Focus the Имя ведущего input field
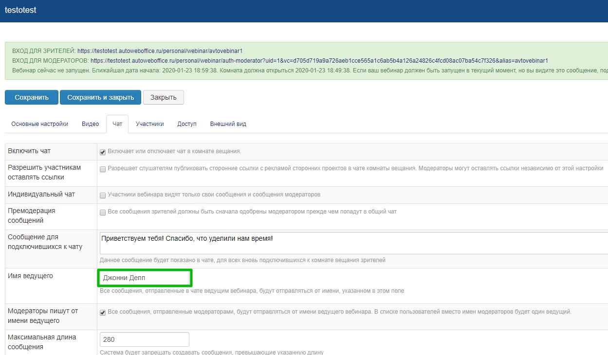 145,278
